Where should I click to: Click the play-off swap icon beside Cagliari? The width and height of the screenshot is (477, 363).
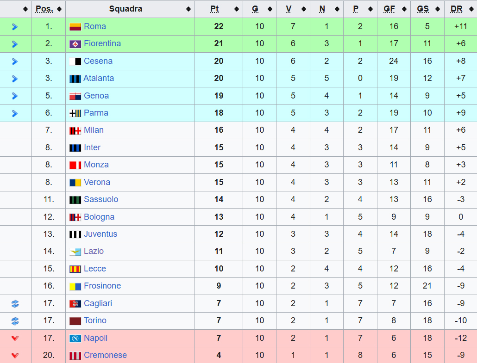[x=15, y=304]
